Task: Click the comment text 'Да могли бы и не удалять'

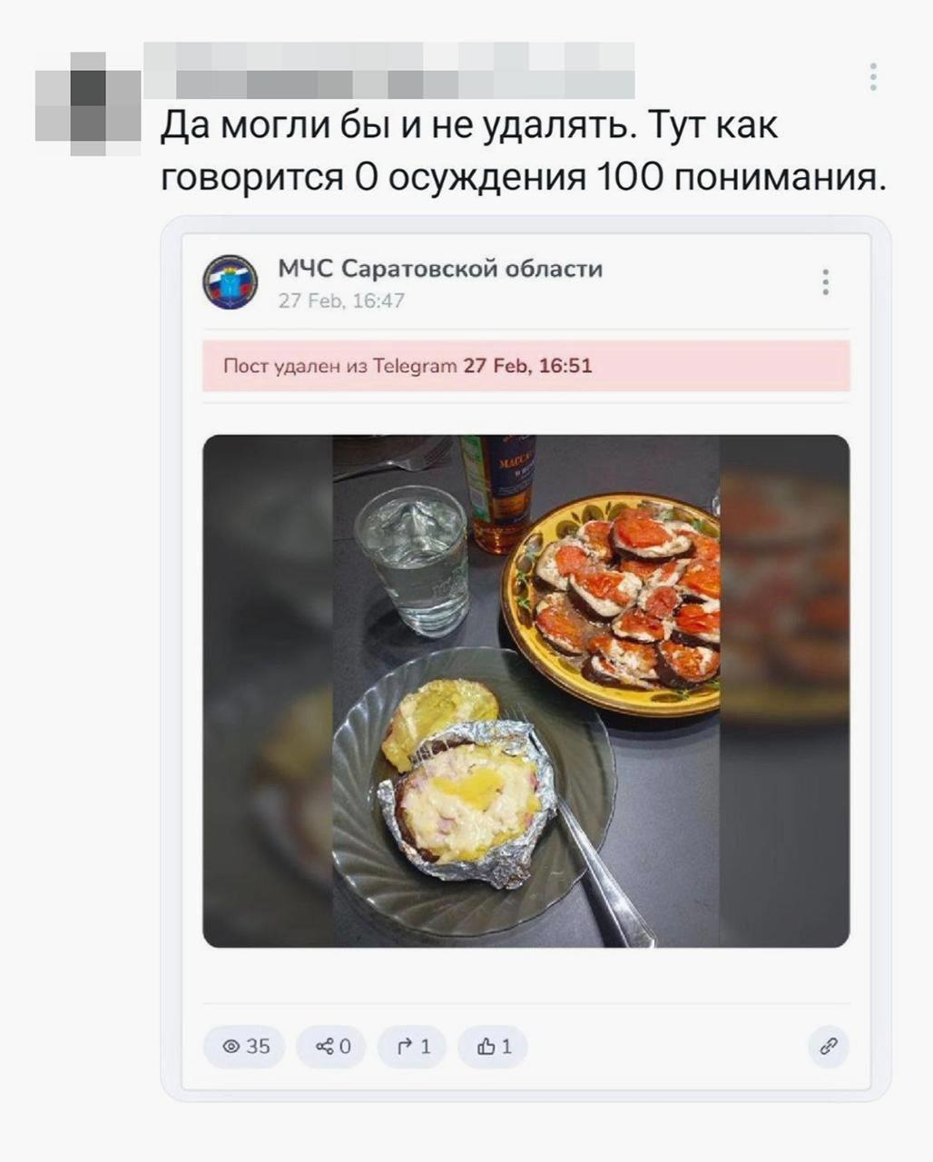Action: click(x=395, y=125)
